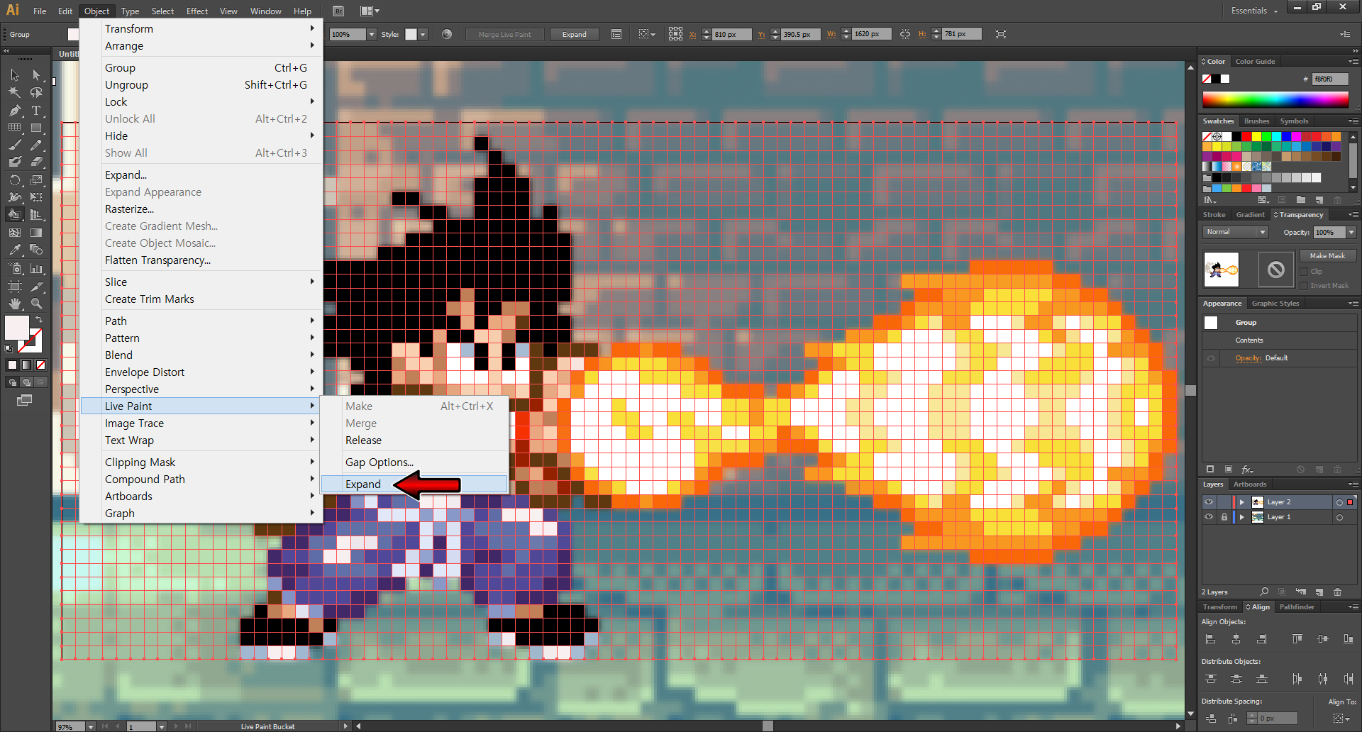1362x732 pixels.
Task: Select the Perspective Grid tool
Action: [36, 215]
